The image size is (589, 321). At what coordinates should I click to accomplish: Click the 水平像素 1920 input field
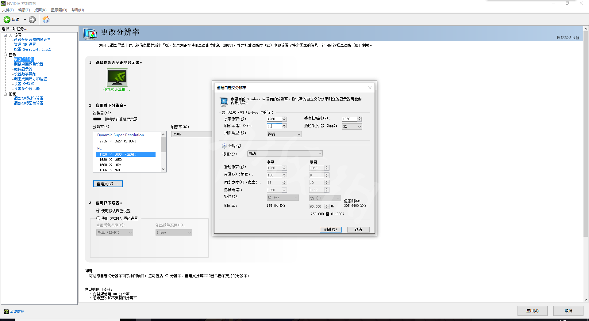point(274,119)
